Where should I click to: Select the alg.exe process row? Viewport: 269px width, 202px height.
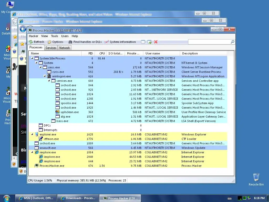point(128,117)
